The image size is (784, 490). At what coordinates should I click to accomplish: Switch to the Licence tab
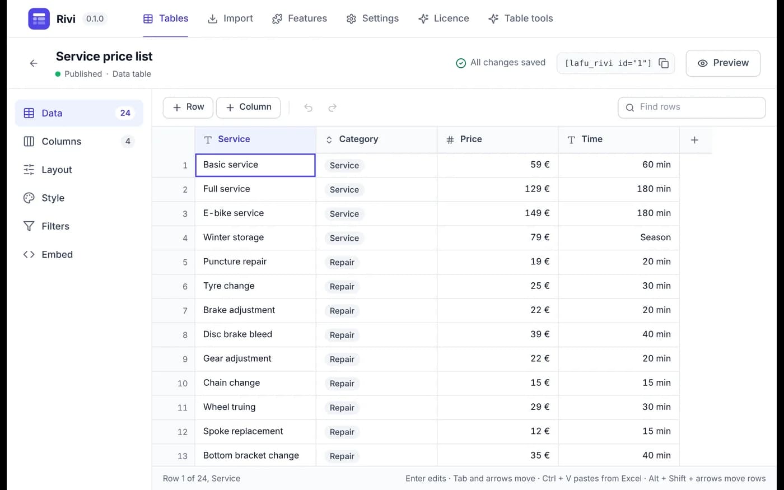[444, 18]
